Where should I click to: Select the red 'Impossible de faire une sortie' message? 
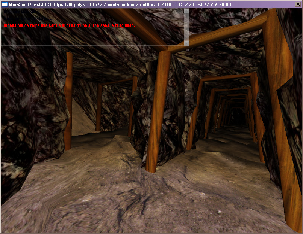[69, 25]
